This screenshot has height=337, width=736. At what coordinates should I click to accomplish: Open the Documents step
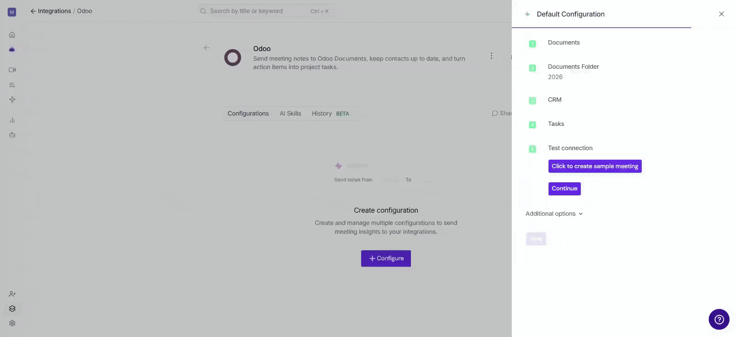[563, 43]
